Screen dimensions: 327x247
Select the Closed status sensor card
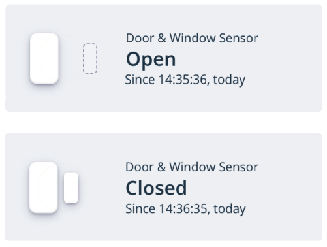coord(164,187)
